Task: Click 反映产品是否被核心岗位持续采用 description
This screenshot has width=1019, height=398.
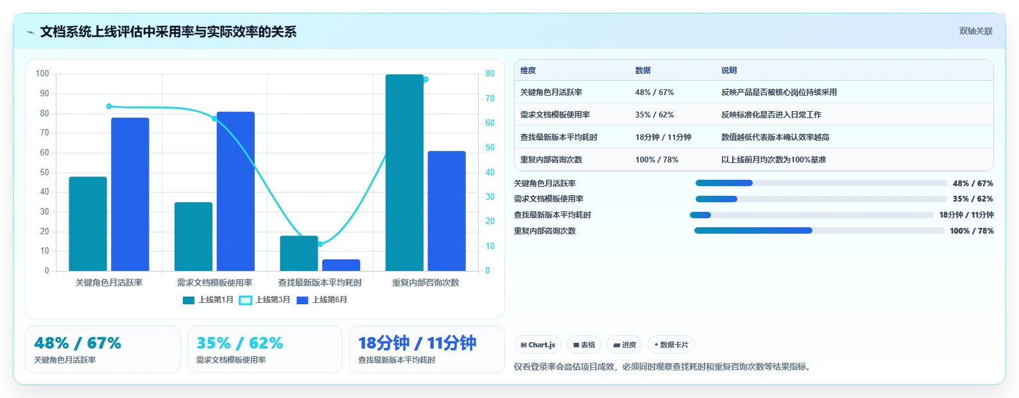Action: pos(779,92)
